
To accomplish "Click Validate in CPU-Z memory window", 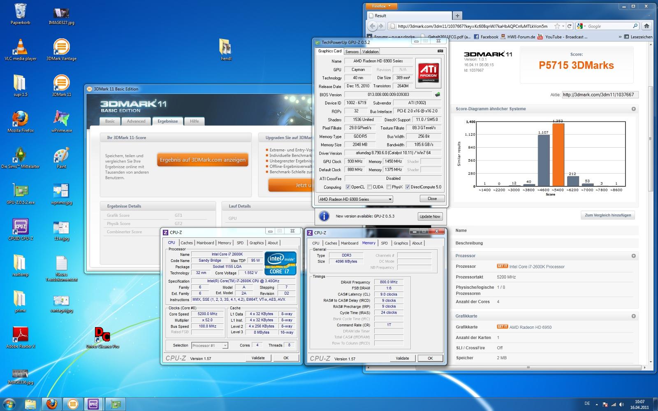I will (402, 358).
